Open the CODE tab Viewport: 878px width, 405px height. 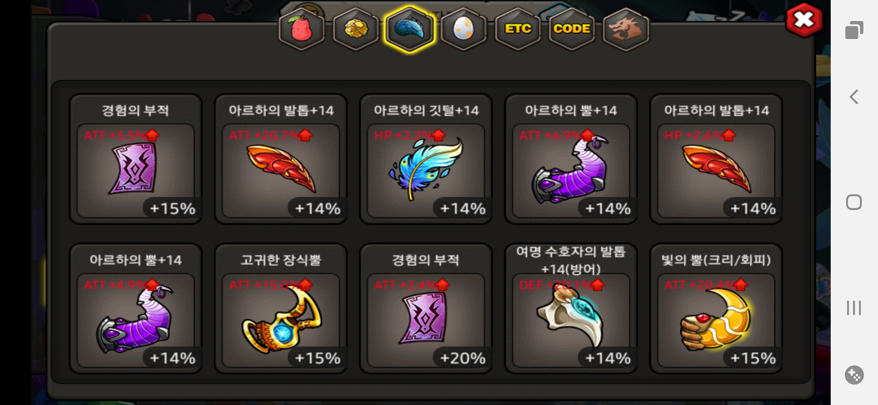pyautogui.click(x=572, y=29)
